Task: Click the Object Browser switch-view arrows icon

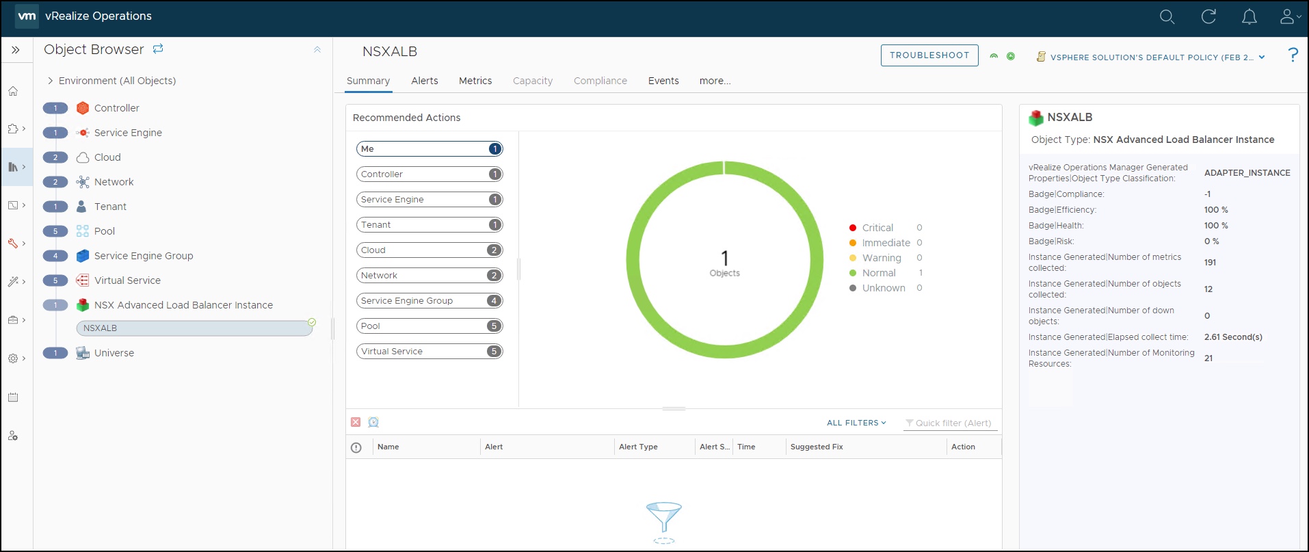Action: 158,49
